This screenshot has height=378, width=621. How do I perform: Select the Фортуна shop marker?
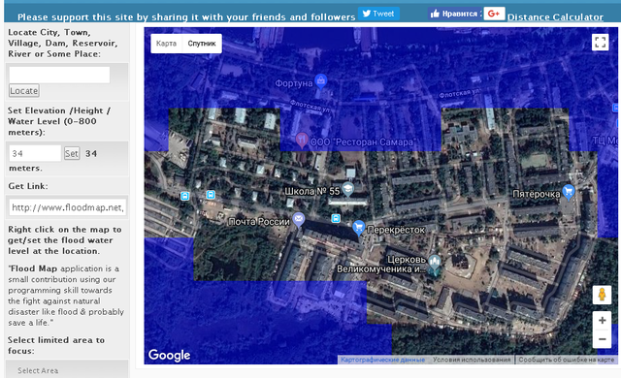coord(320,81)
